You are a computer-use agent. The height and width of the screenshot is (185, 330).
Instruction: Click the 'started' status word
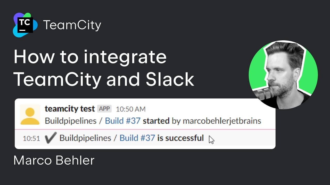(x=156, y=121)
